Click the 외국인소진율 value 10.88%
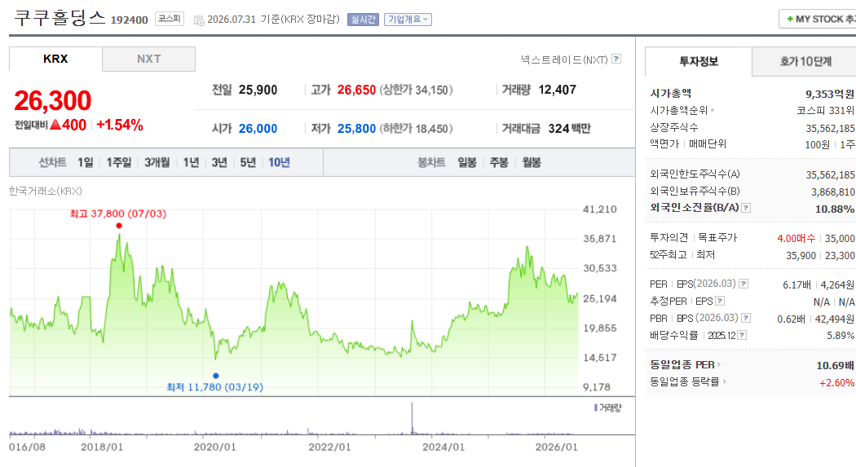This screenshot has height=467, width=856. coord(835,209)
